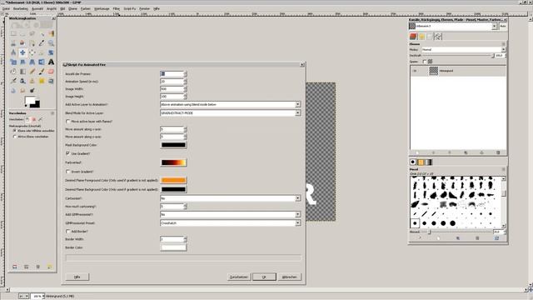Screen dimensions: 533x300
Task: Open the Script-Fu menu
Action: coord(130,8)
